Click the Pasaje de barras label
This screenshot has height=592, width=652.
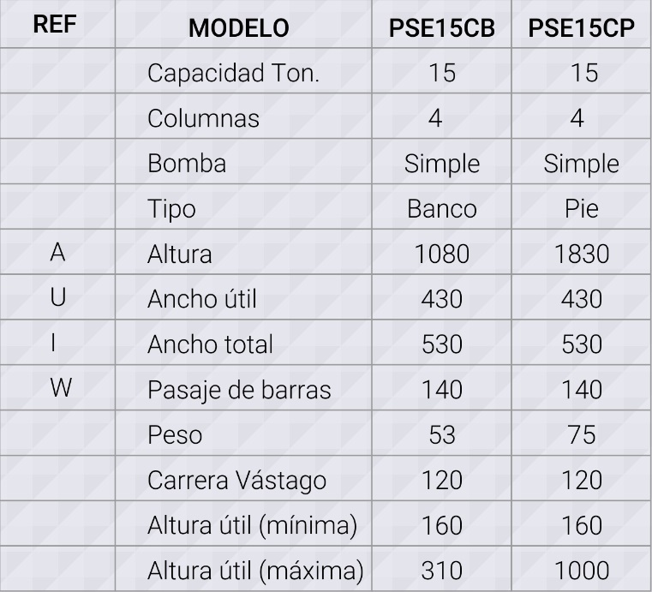tap(239, 391)
